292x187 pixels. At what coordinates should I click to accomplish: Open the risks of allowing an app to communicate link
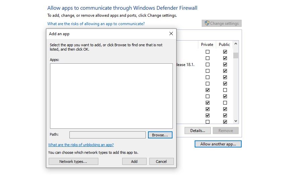96,24
